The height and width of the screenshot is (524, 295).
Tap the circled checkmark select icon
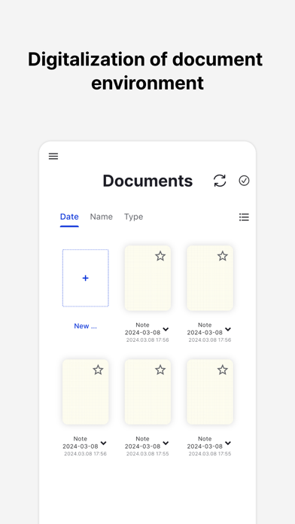(244, 181)
